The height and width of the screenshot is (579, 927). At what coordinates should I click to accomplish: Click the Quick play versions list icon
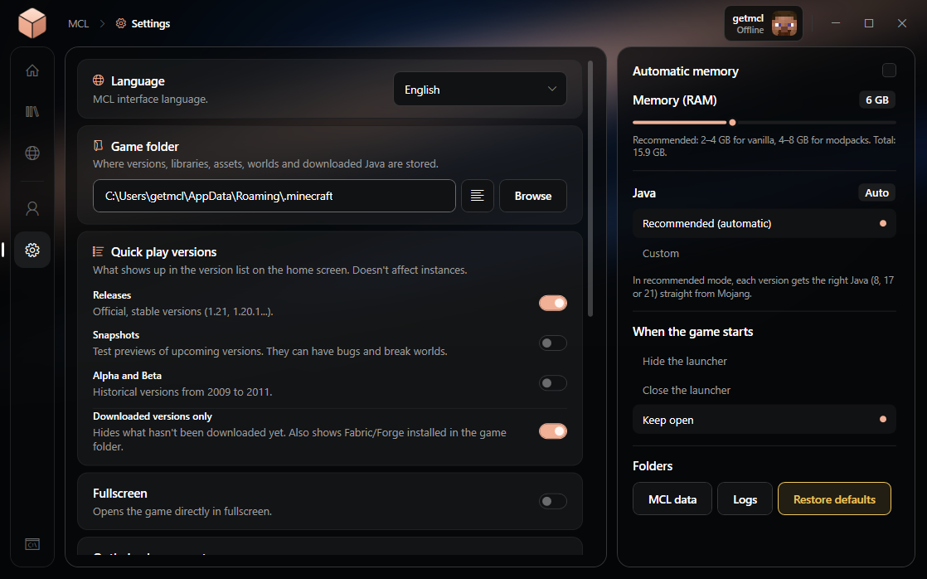[99, 251]
